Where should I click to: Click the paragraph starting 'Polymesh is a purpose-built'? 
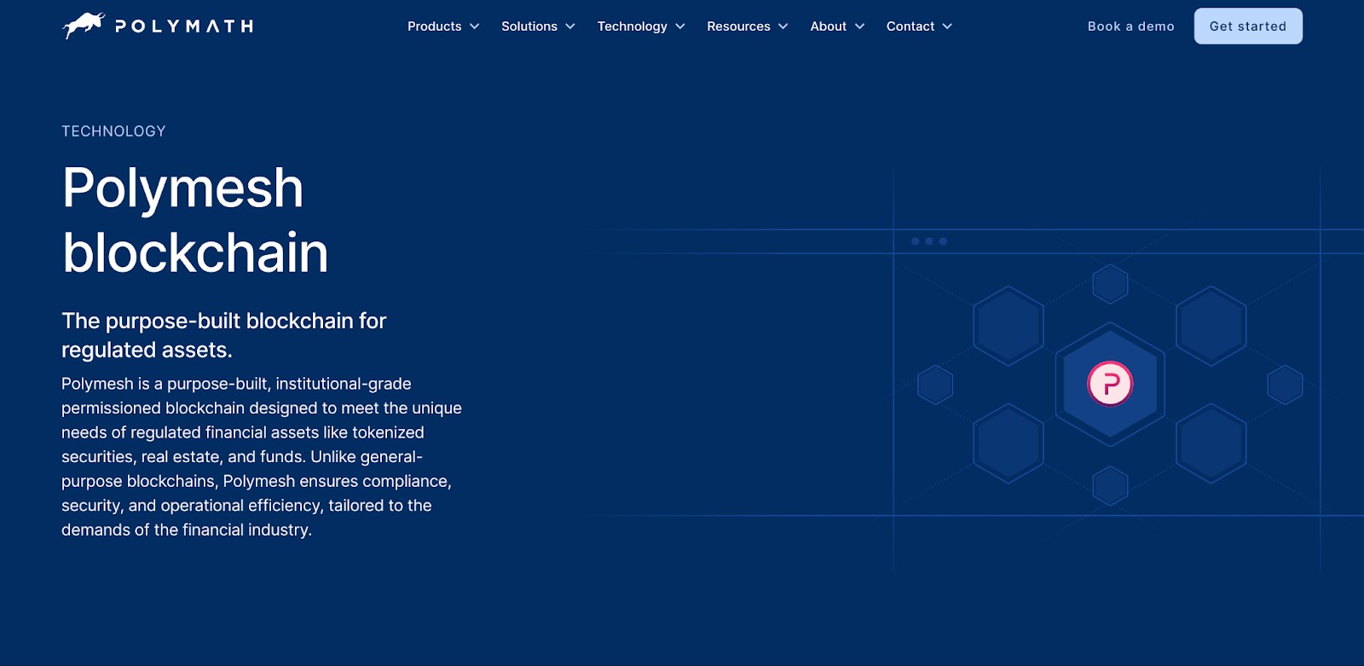tap(262, 457)
